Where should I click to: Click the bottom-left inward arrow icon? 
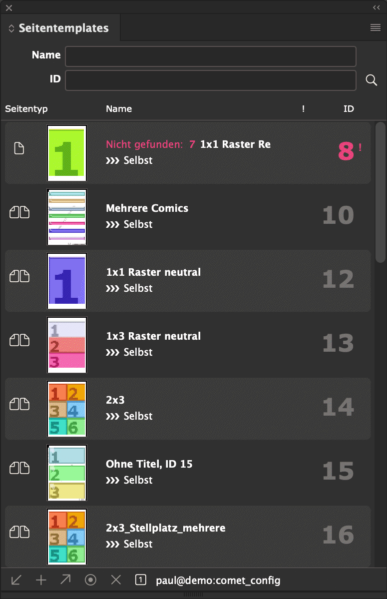click(x=16, y=580)
